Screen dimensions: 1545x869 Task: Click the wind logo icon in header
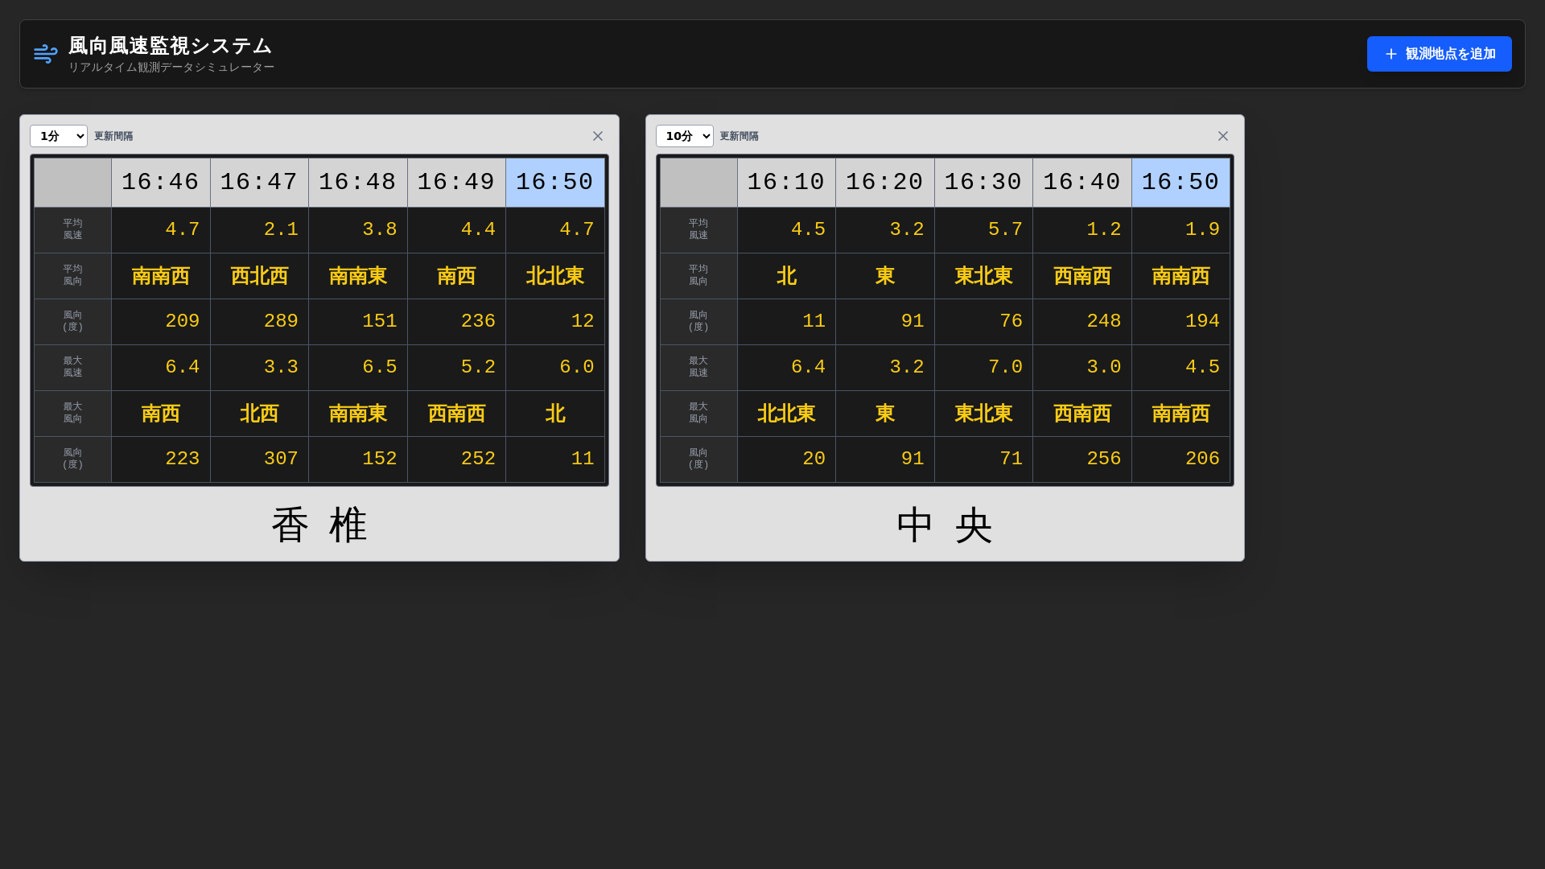45,54
